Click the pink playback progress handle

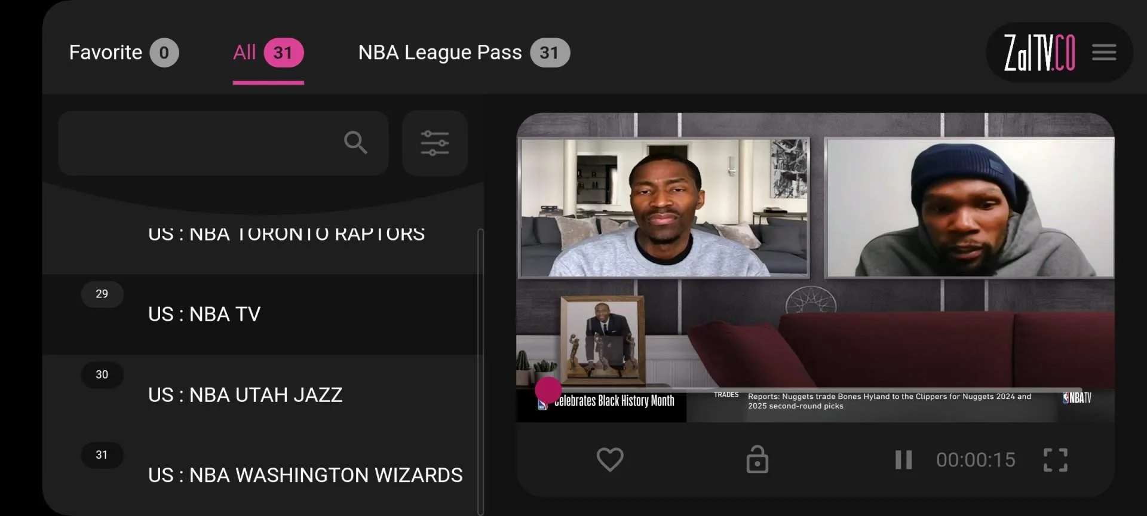point(548,390)
